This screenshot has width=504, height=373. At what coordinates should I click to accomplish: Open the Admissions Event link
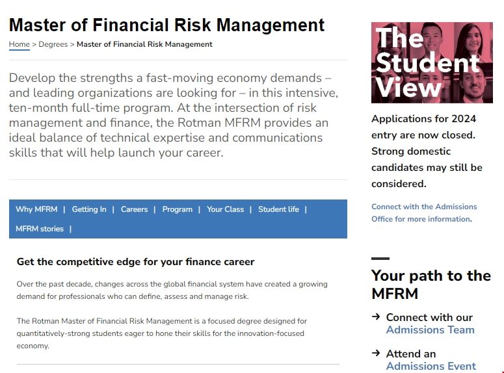[431, 366]
